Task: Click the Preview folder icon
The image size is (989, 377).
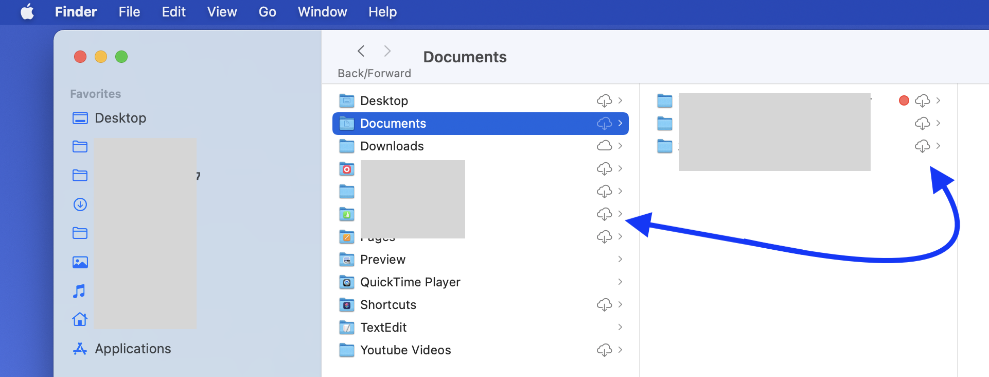Action: [347, 259]
